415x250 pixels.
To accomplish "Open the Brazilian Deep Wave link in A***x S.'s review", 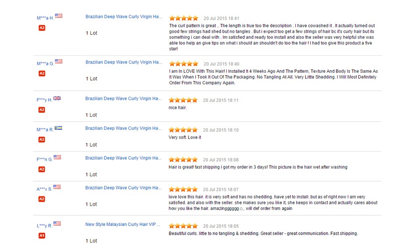I will (x=124, y=188).
